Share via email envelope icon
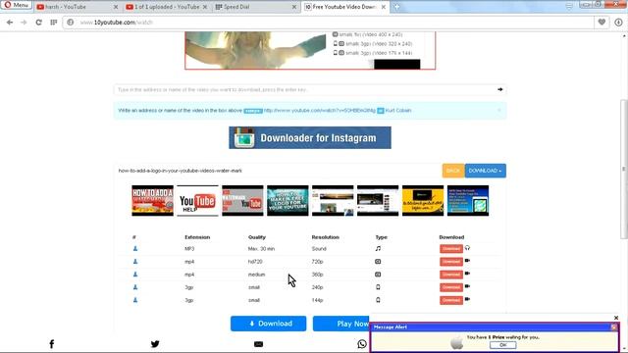 258,344
